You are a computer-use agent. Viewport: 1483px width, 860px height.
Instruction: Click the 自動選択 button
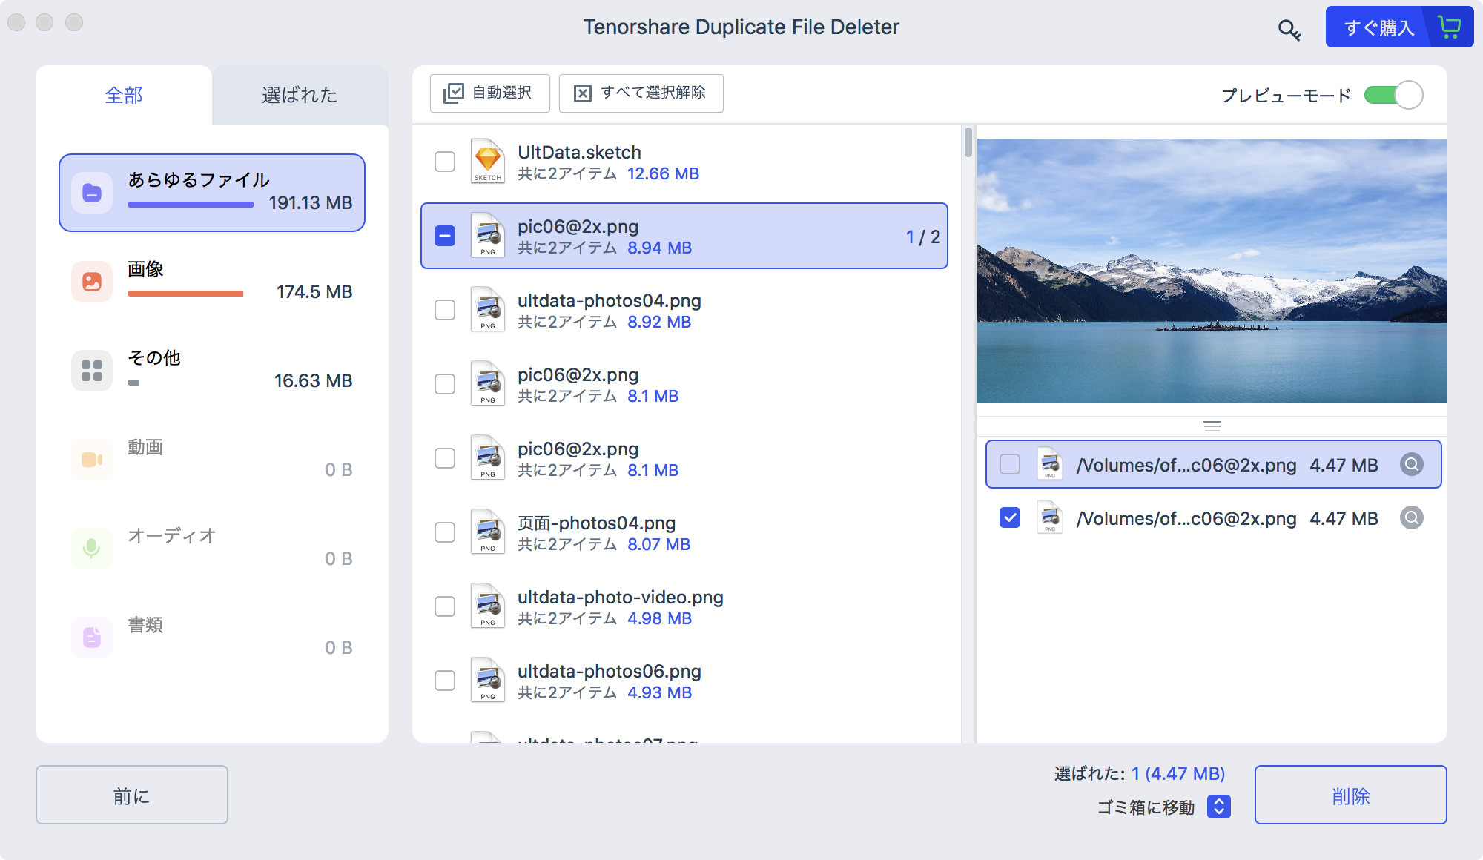pos(489,93)
